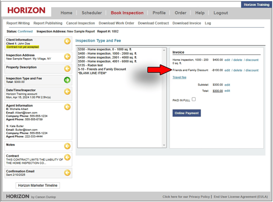Screen dimensions: 273x202
Task: Click the arrow icon next to Notes
Action: tap(67, 146)
